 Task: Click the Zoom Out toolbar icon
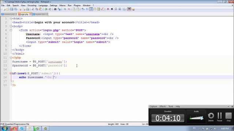pos(69,9)
